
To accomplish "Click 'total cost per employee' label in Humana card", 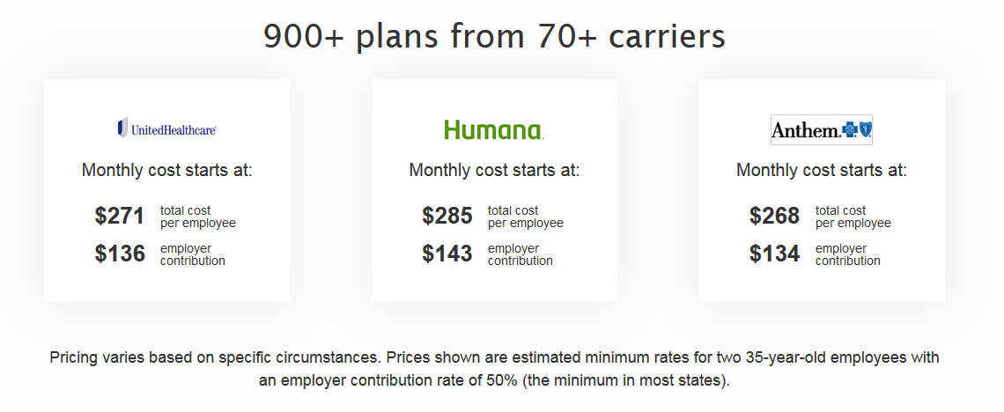I will [526, 217].
